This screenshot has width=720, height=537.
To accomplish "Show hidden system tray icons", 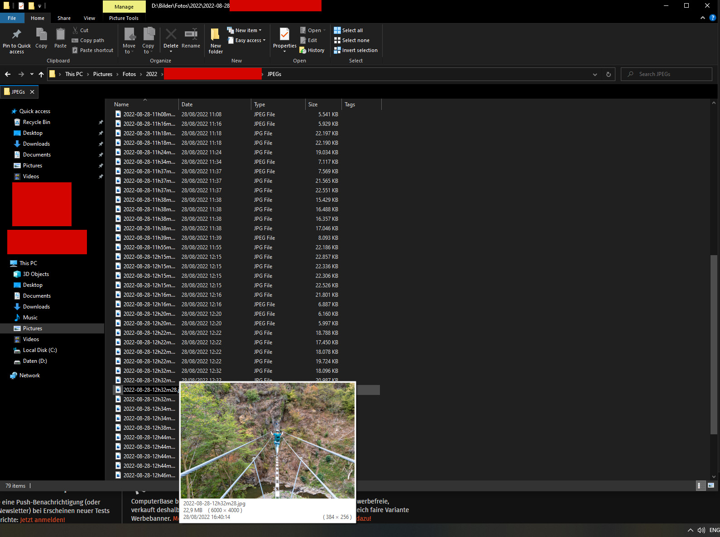I will click(690, 530).
